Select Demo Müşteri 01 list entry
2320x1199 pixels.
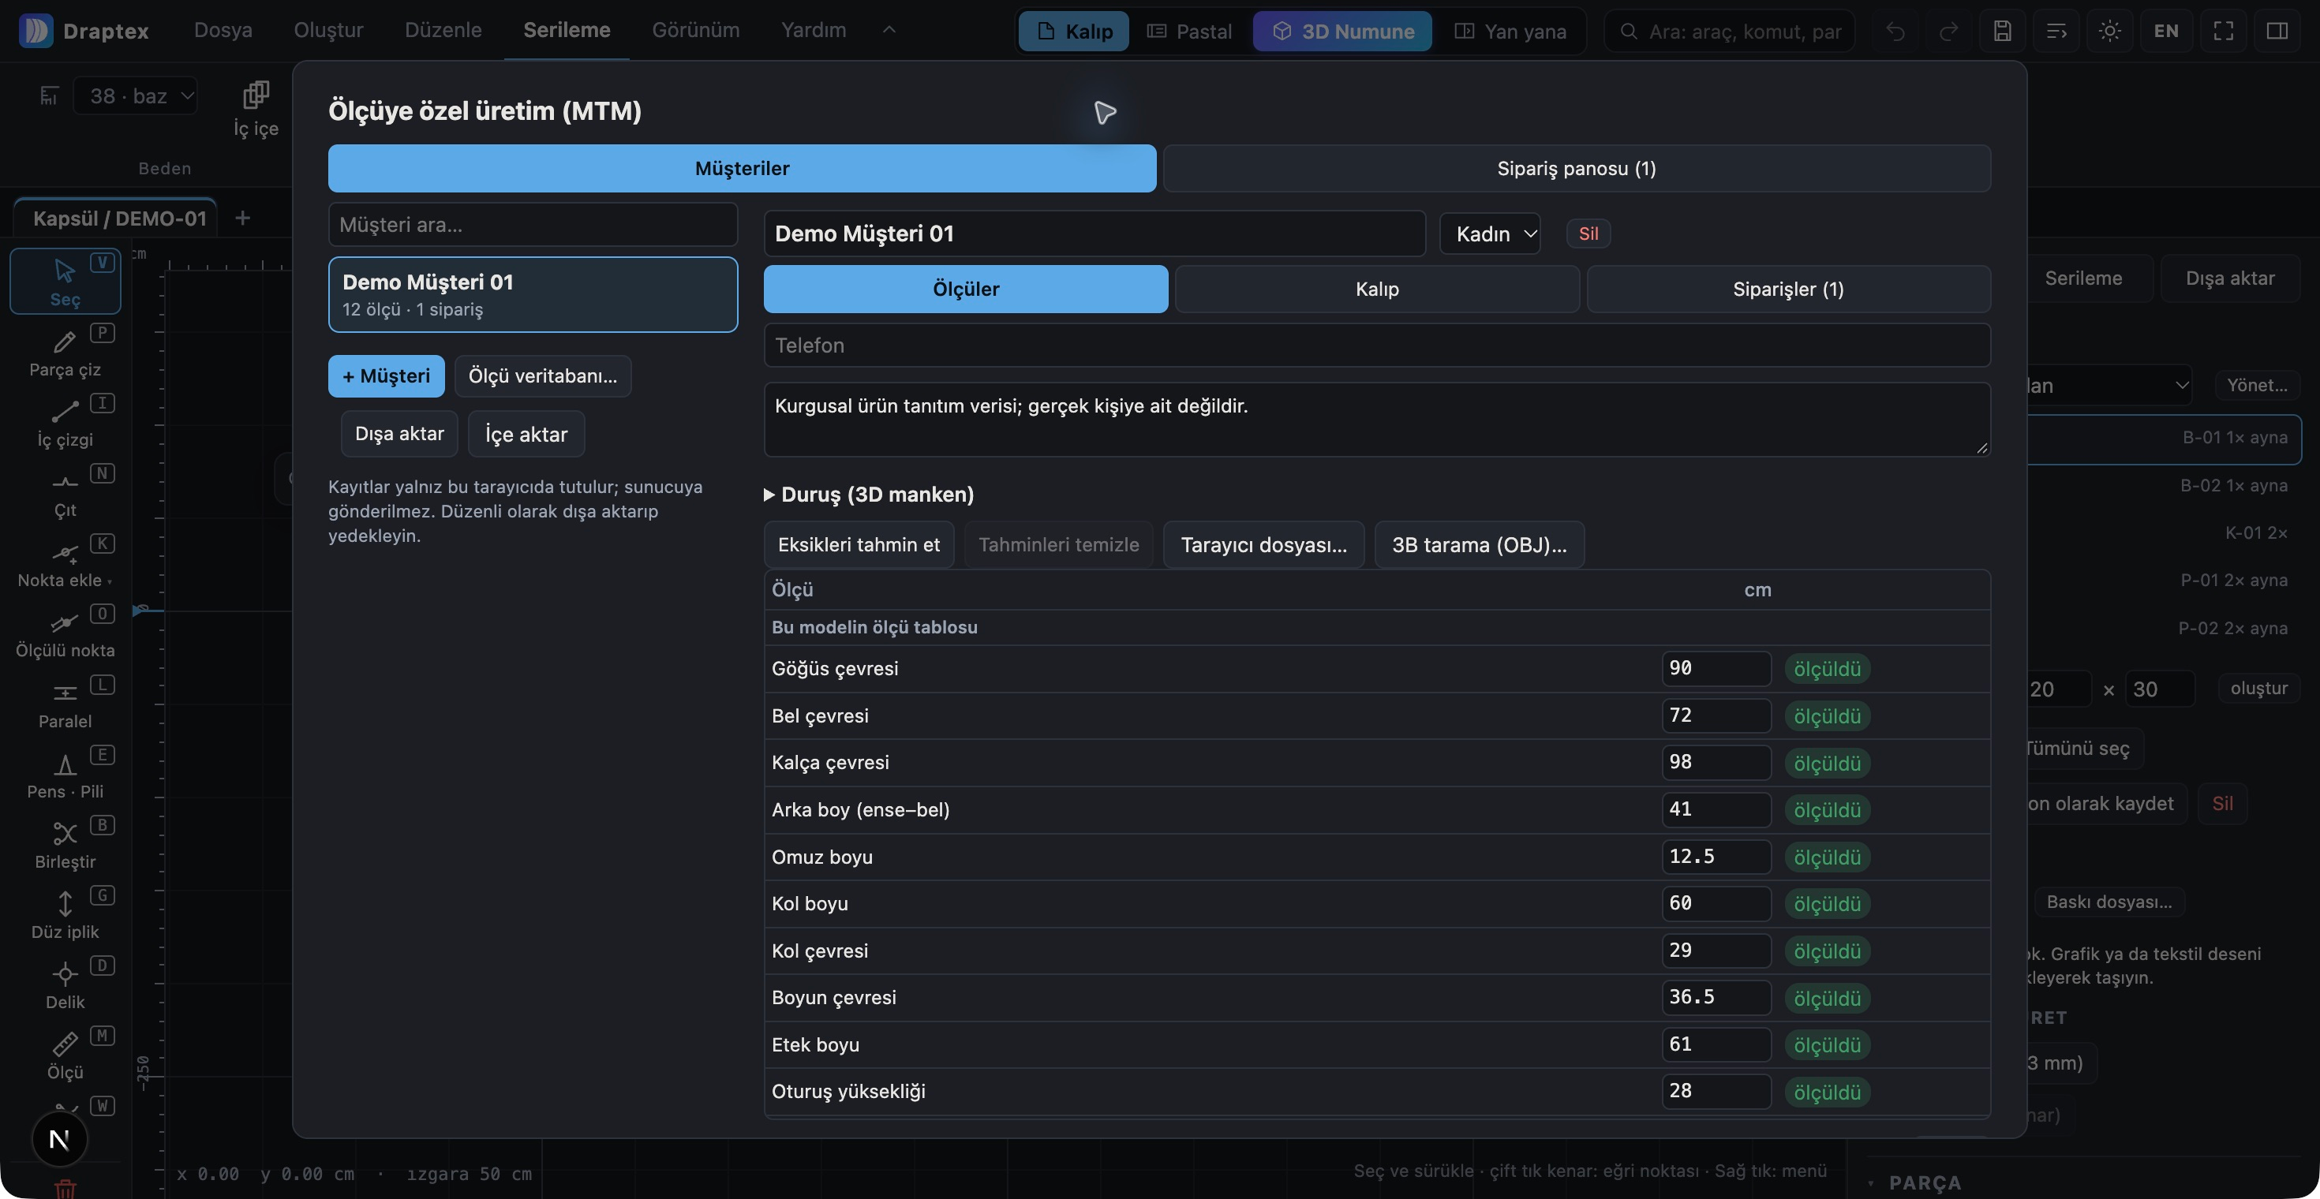click(x=533, y=294)
